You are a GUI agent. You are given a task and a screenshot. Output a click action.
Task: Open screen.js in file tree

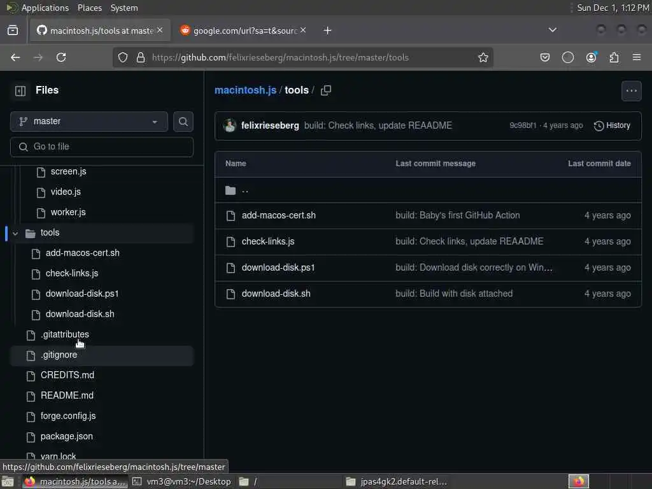point(68,171)
